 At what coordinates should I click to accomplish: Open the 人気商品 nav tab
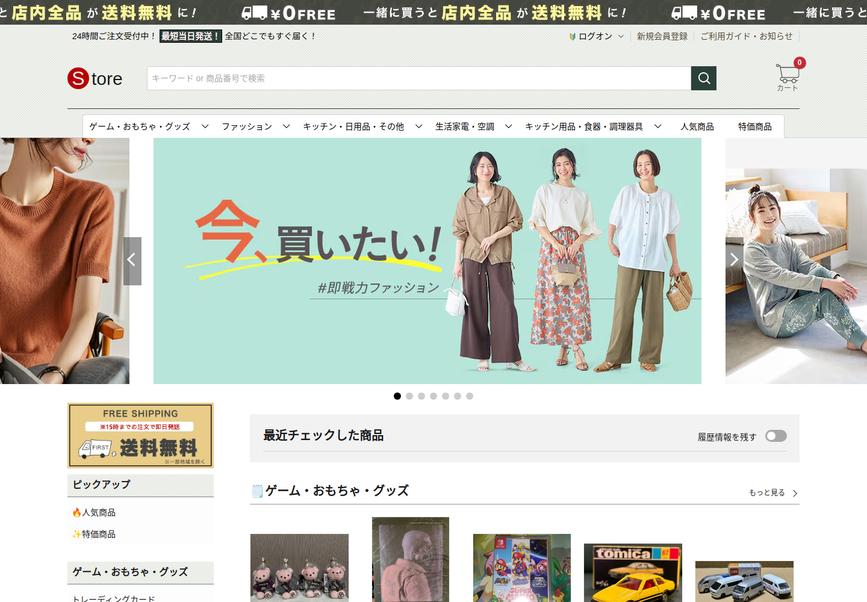point(697,126)
